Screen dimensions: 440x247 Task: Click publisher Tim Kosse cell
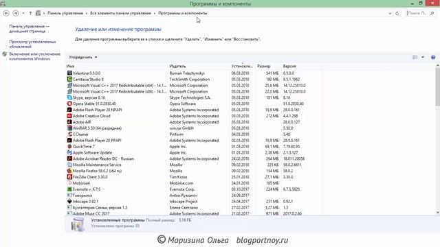[x=178, y=177]
